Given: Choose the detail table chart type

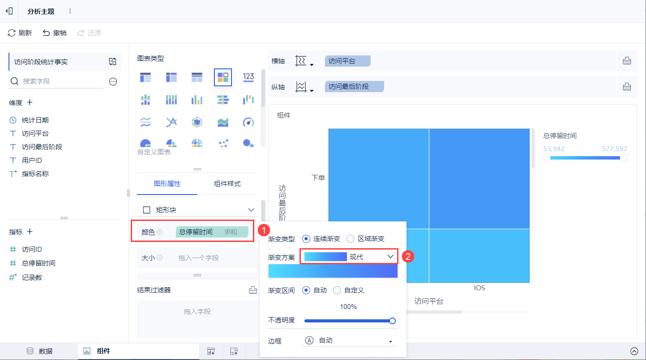Looking at the screenshot, I should (x=197, y=77).
